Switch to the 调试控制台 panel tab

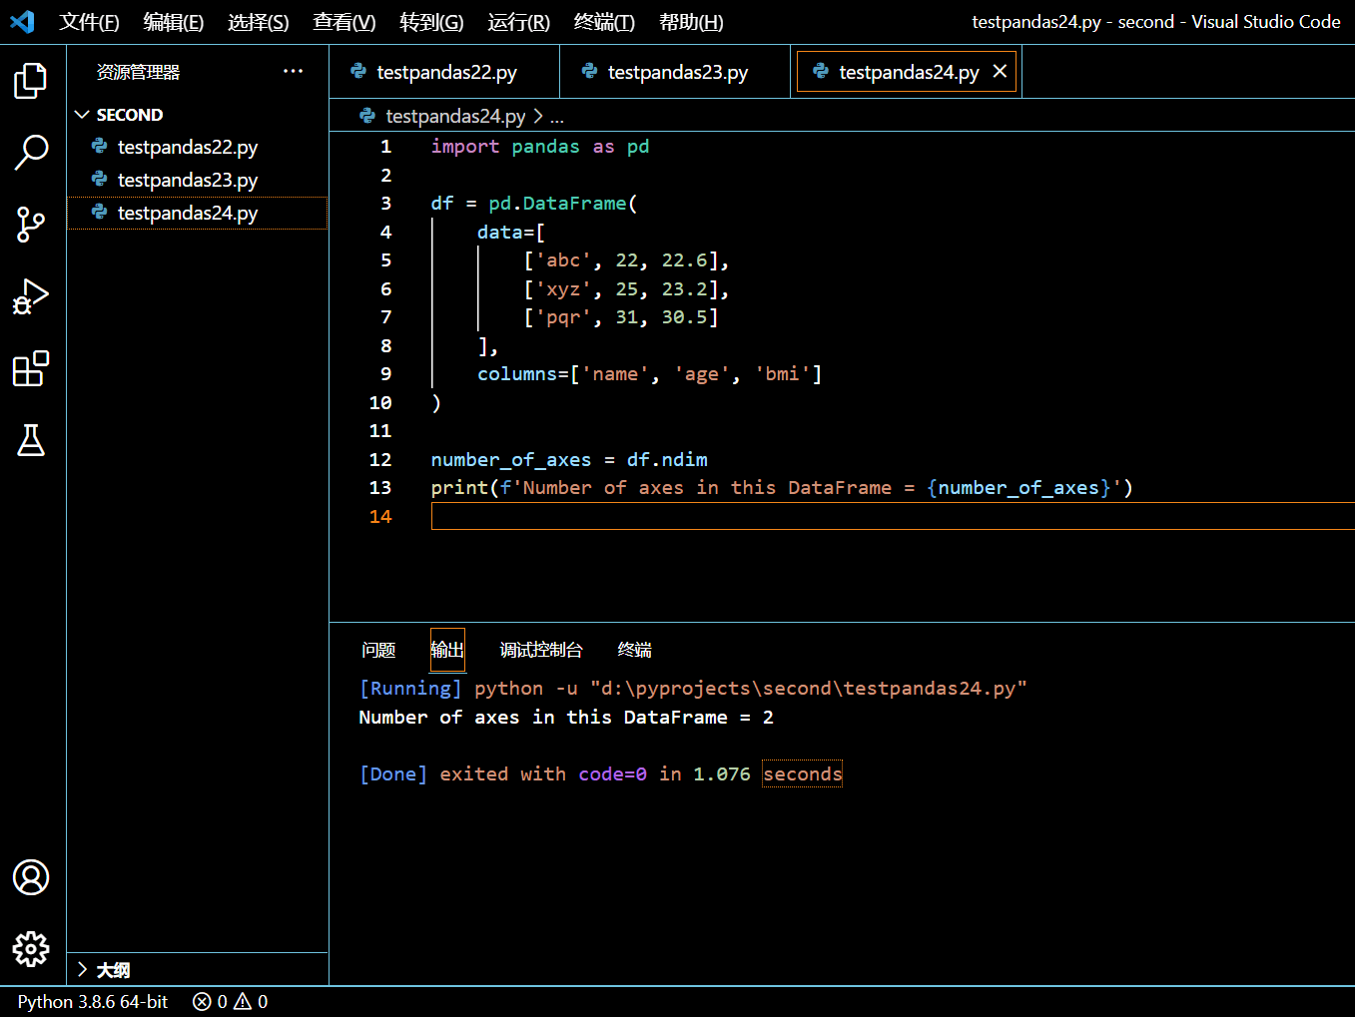click(x=541, y=650)
